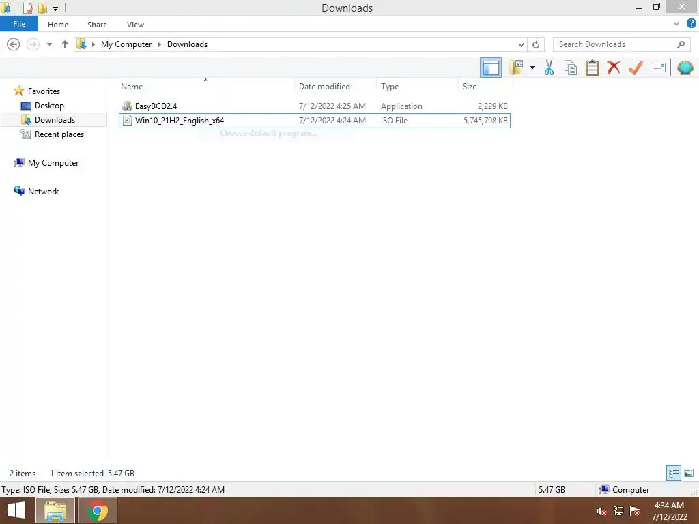The width and height of the screenshot is (699, 524).
Task: Switch to Details view in status bar
Action: tap(674, 473)
